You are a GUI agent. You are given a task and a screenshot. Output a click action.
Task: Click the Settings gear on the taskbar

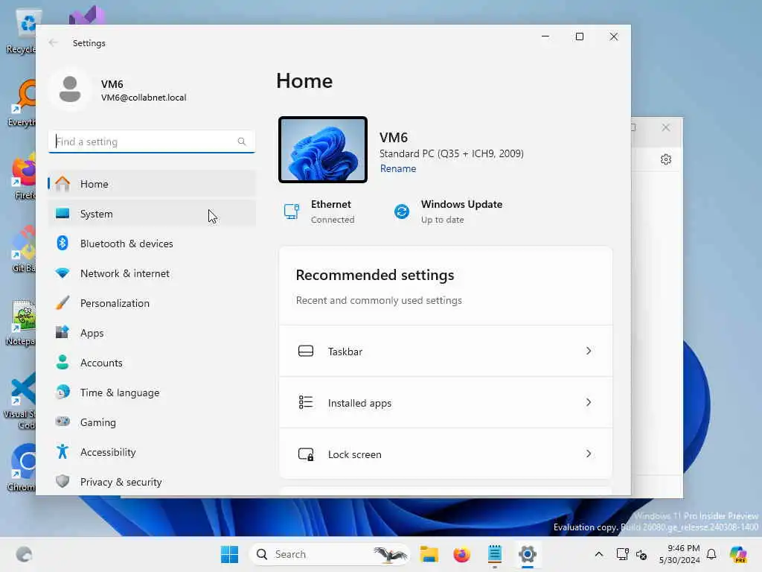(x=528, y=554)
